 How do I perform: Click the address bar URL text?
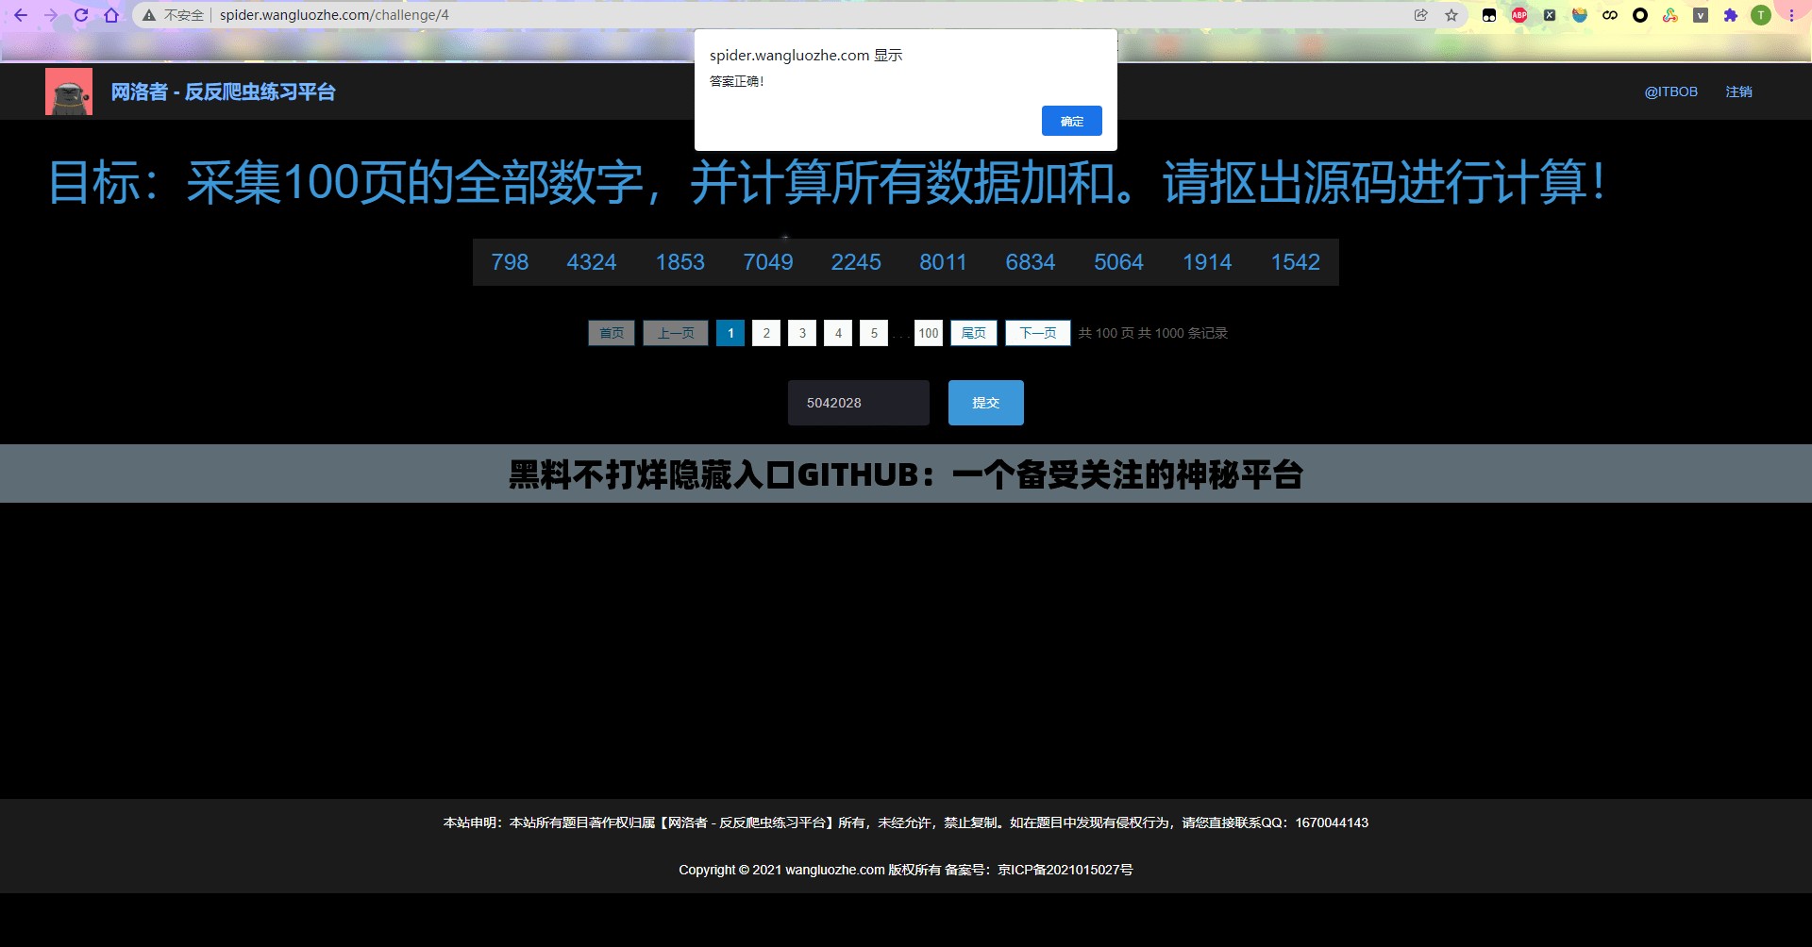coord(334,15)
